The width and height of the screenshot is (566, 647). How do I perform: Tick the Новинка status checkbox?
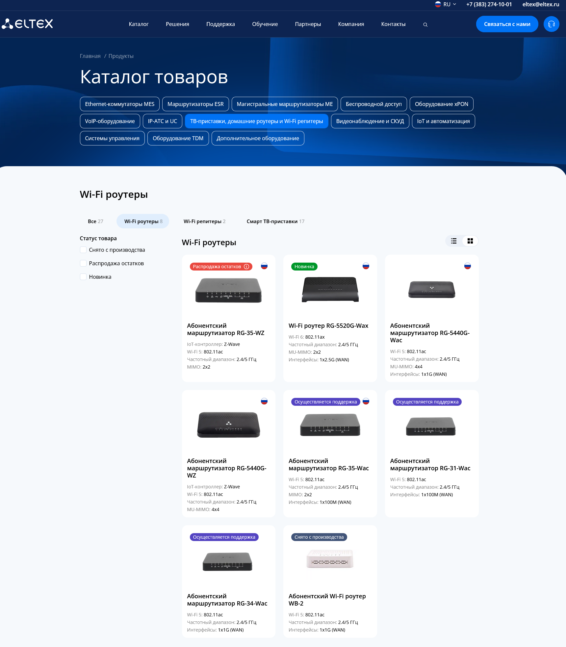click(x=83, y=277)
